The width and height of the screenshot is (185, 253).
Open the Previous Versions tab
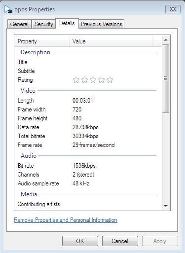tap(101, 24)
